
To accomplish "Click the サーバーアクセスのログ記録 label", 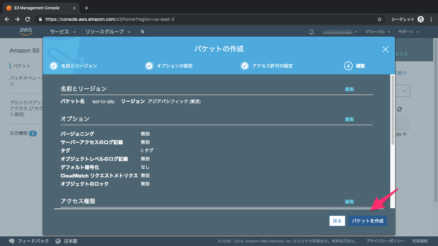I will click(x=92, y=142).
